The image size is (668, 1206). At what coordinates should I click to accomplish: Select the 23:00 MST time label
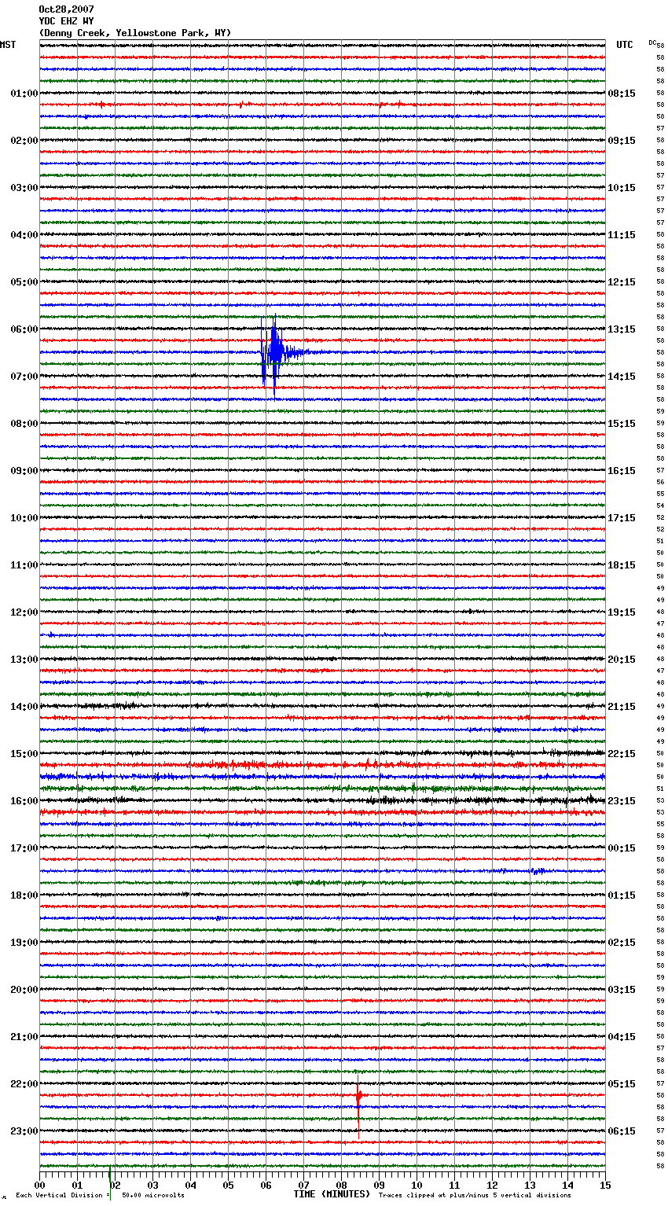(x=24, y=1131)
